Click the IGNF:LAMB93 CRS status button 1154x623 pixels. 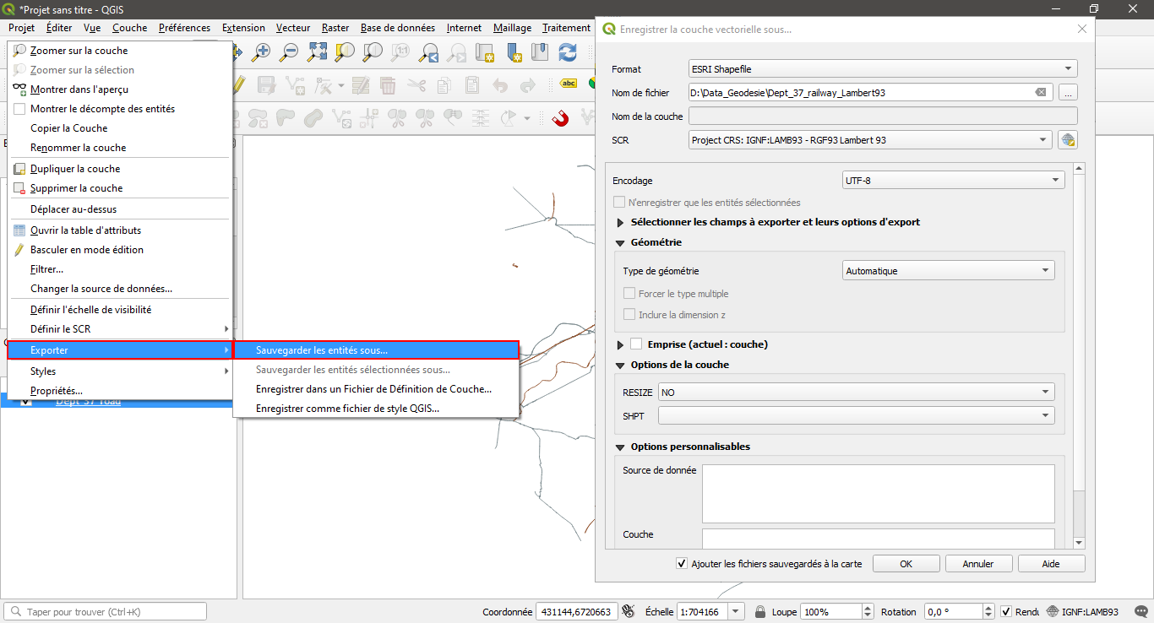1083,612
